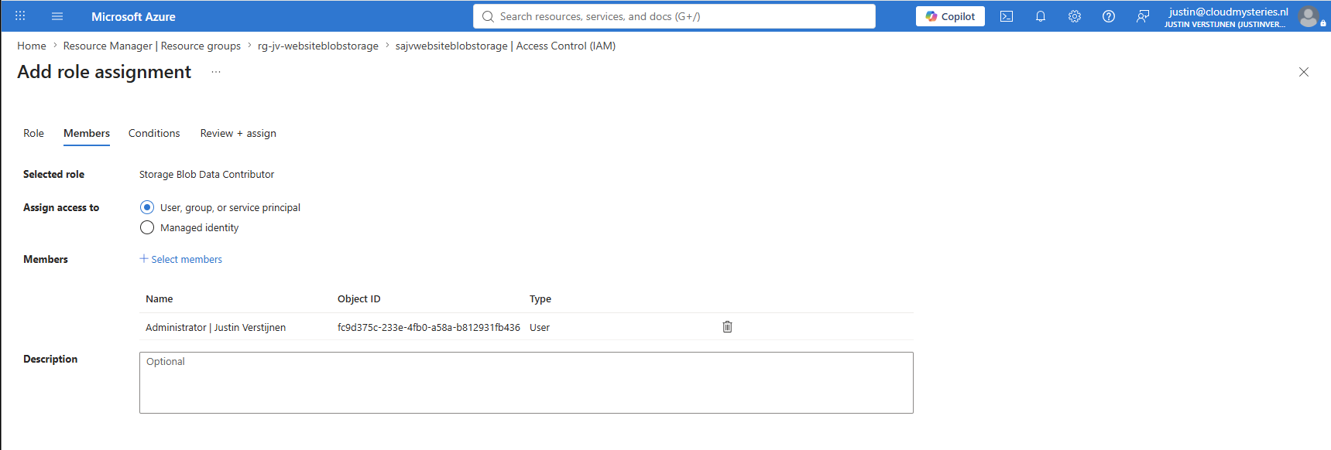Click the Copilot button
This screenshot has height=450, width=1331.
coord(950,16)
